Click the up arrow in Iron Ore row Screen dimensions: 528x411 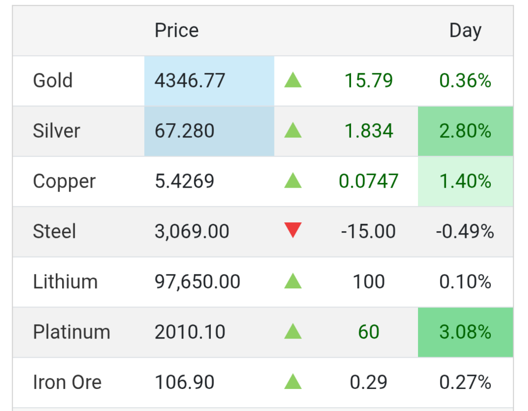pos(293,382)
